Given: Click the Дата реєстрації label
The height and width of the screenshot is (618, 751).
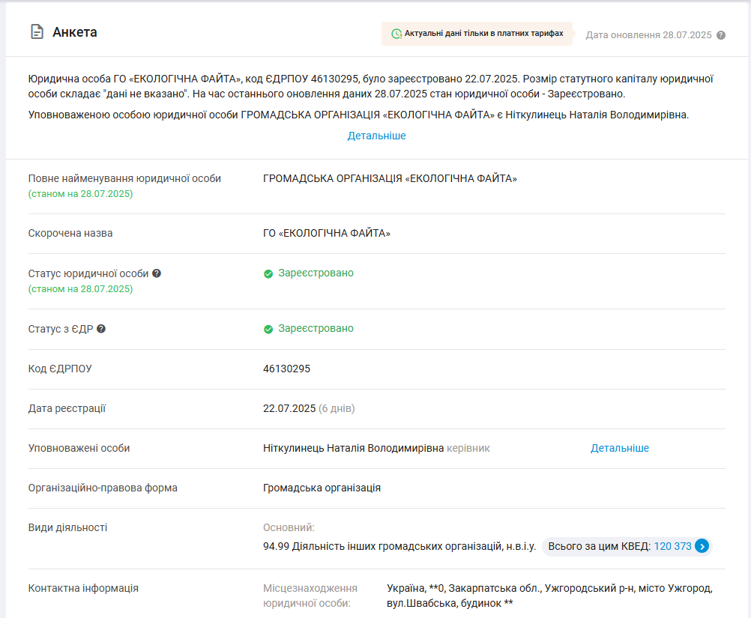Looking at the screenshot, I should point(67,408).
